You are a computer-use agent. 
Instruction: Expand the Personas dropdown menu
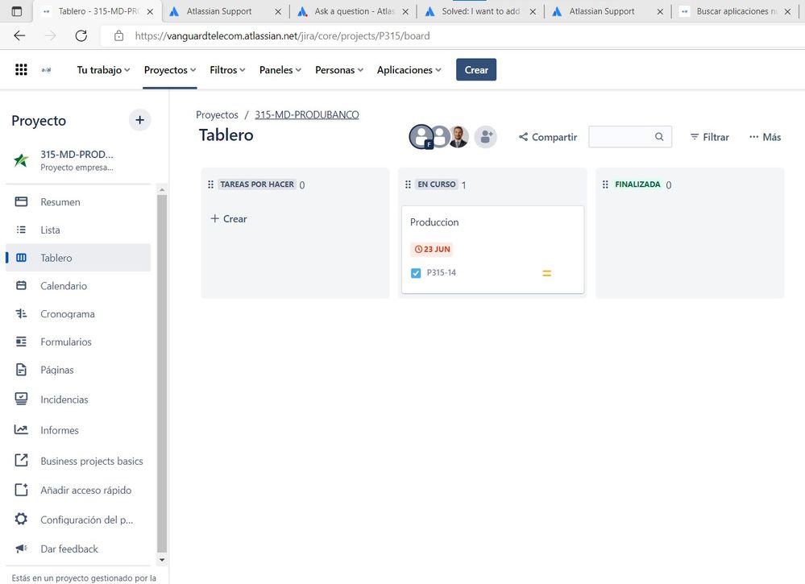(x=339, y=70)
